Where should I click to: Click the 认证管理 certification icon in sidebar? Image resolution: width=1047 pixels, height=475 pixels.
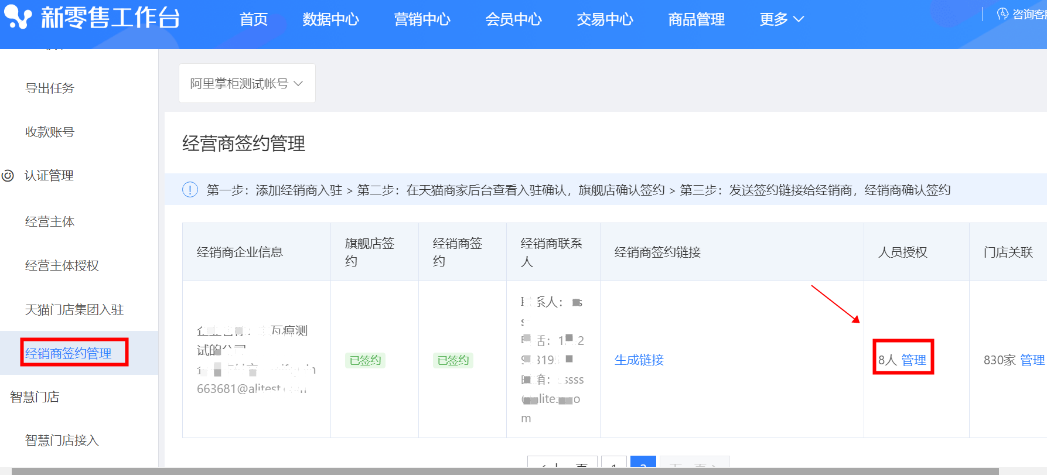tap(8, 176)
